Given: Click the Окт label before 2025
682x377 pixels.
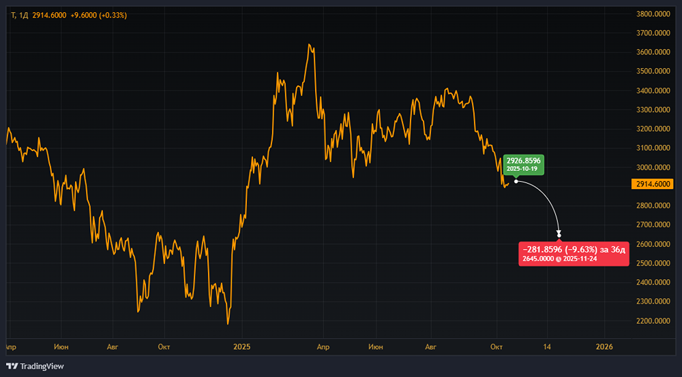Looking at the screenshot, I should pyautogui.click(x=164, y=346).
